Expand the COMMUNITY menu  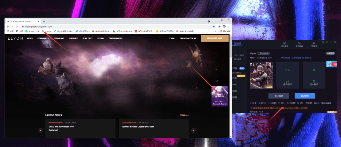pyautogui.click(x=43, y=38)
